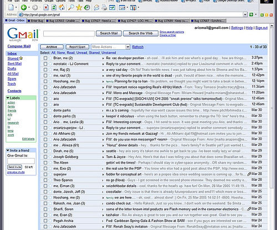Click the red tab-bar close icon
This screenshot has height=230, width=277.
[271, 15]
